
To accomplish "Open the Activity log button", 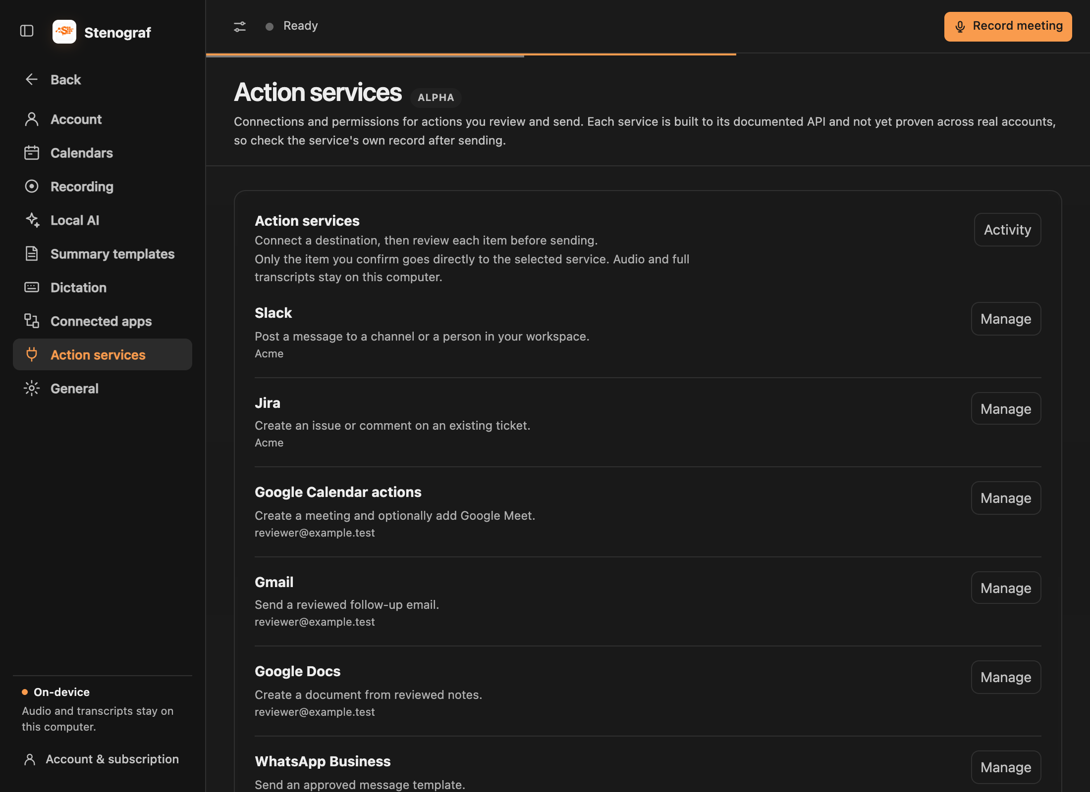I will [x=1007, y=230].
